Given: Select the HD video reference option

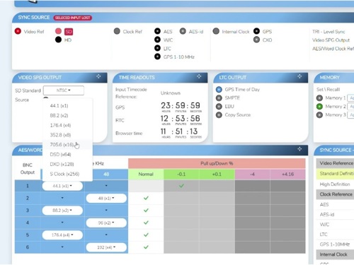Looking at the screenshot, I should click(58, 40).
